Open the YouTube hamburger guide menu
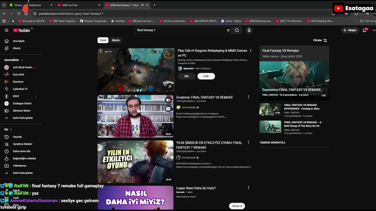 [x=6, y=30]
